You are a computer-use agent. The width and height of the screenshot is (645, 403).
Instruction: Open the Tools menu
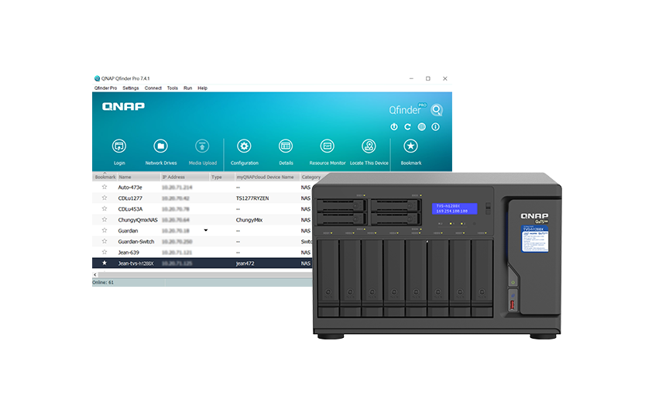(172, 88)
